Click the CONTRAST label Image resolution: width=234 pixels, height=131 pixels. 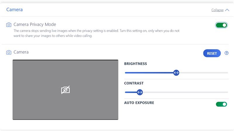(x=134, y=83)
